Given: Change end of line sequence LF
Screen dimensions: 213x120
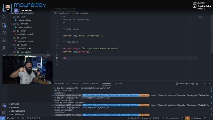Looking at the screenshot, I should [x=163, y=118].
